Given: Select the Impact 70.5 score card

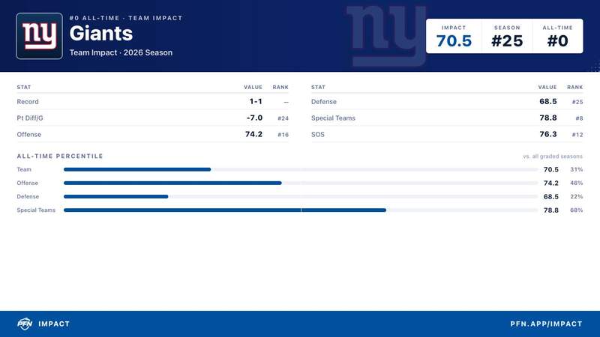Looking at the screenshot, I should click(x=454, y=36).
